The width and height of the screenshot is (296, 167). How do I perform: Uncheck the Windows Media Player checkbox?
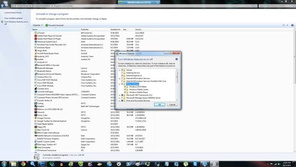125,92
